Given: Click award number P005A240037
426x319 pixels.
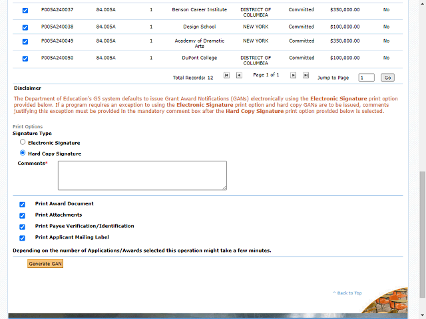Looking at the screenshot, I should click(57, 10).
